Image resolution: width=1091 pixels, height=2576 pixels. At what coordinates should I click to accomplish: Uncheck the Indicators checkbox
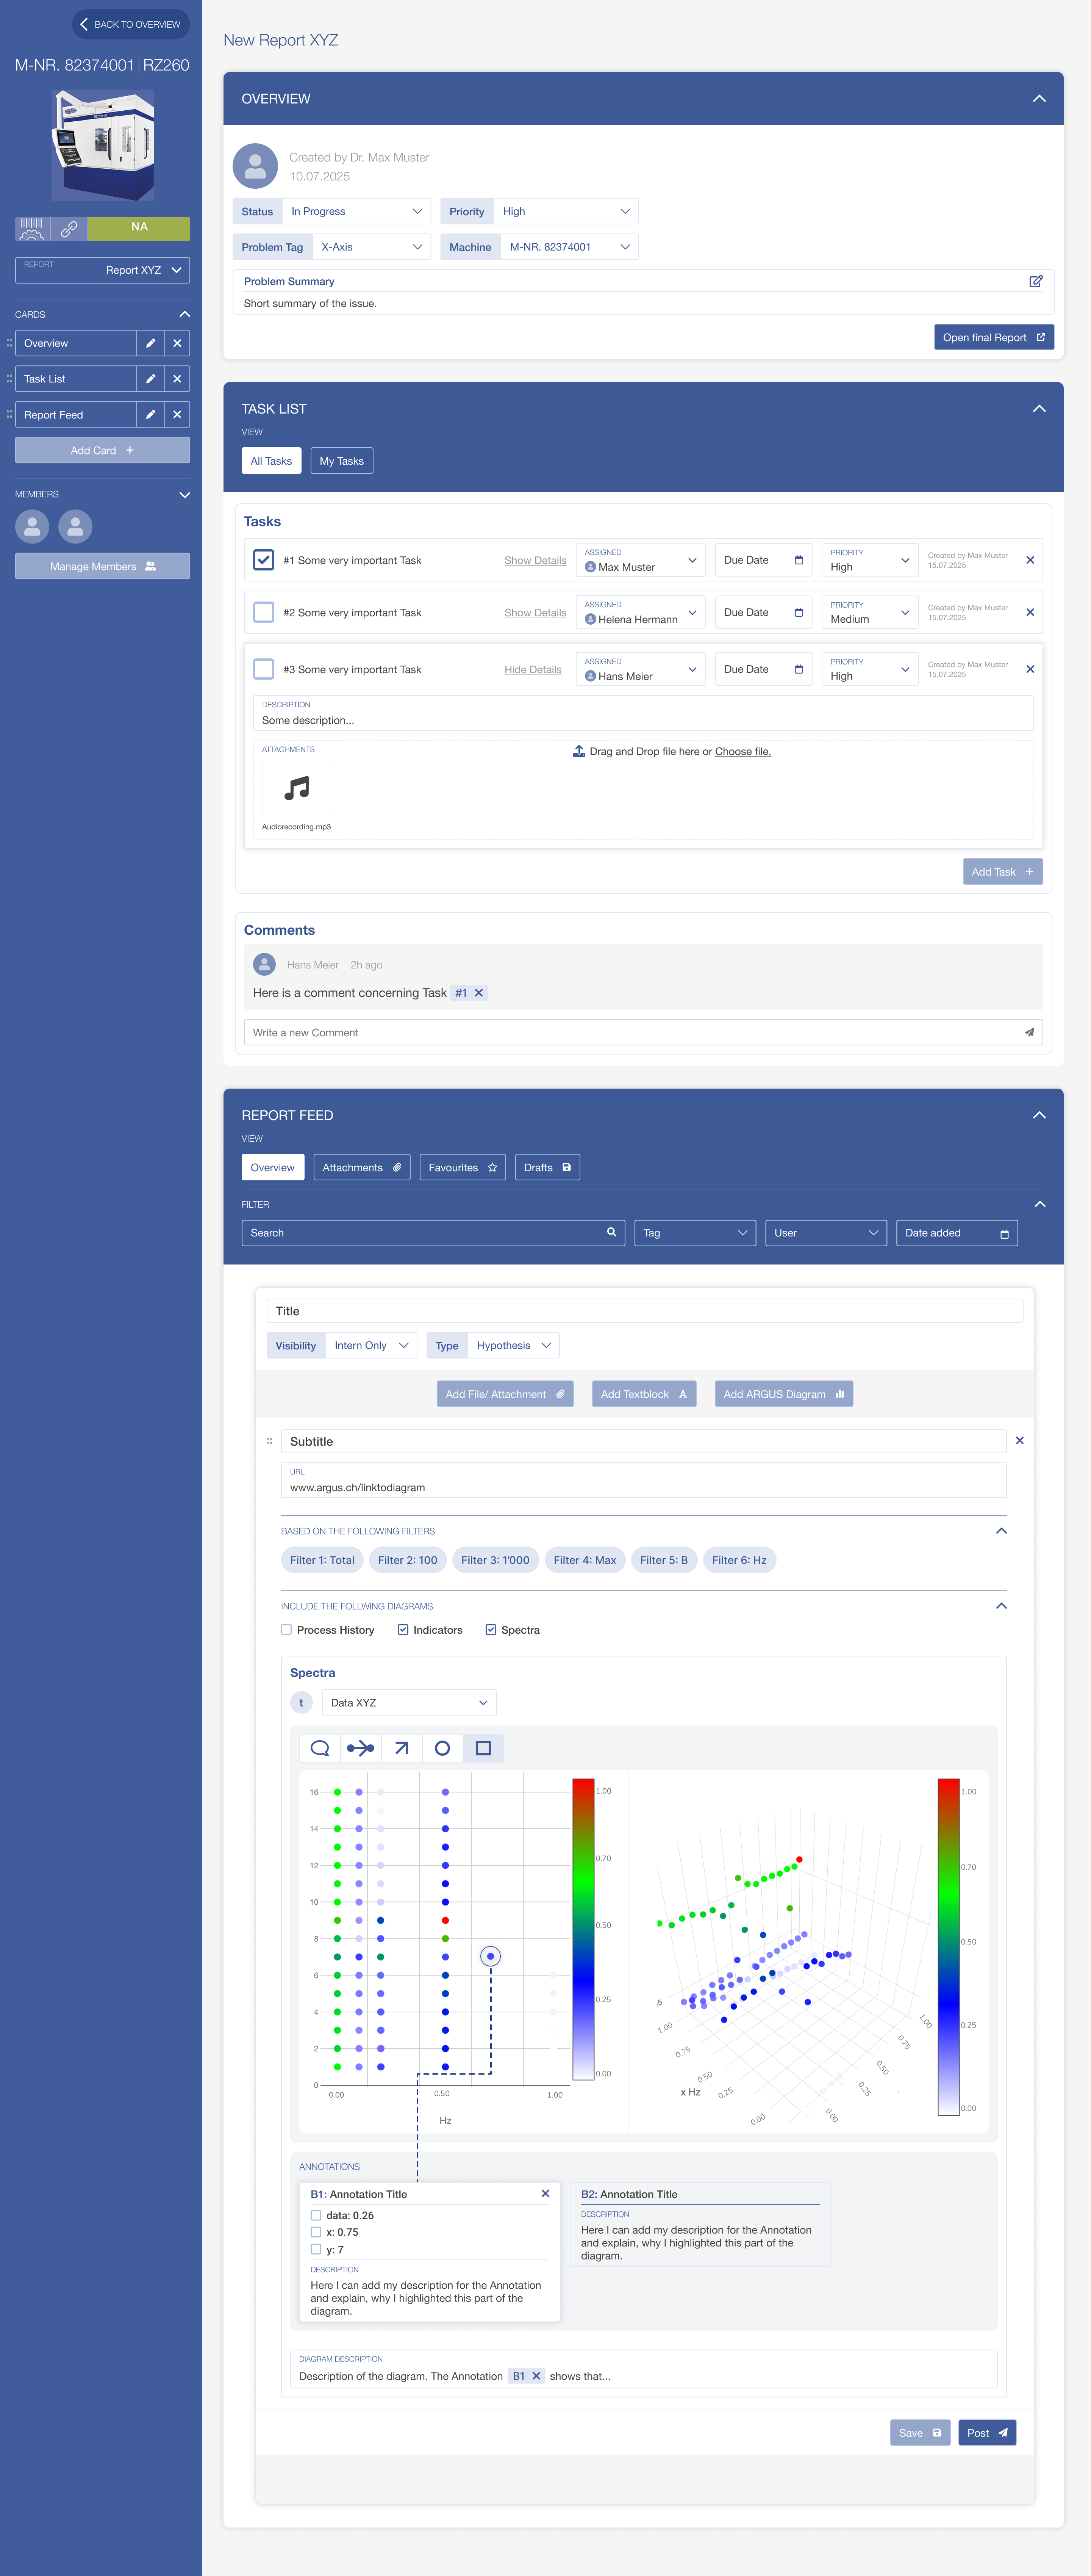tap(403, 1630)
